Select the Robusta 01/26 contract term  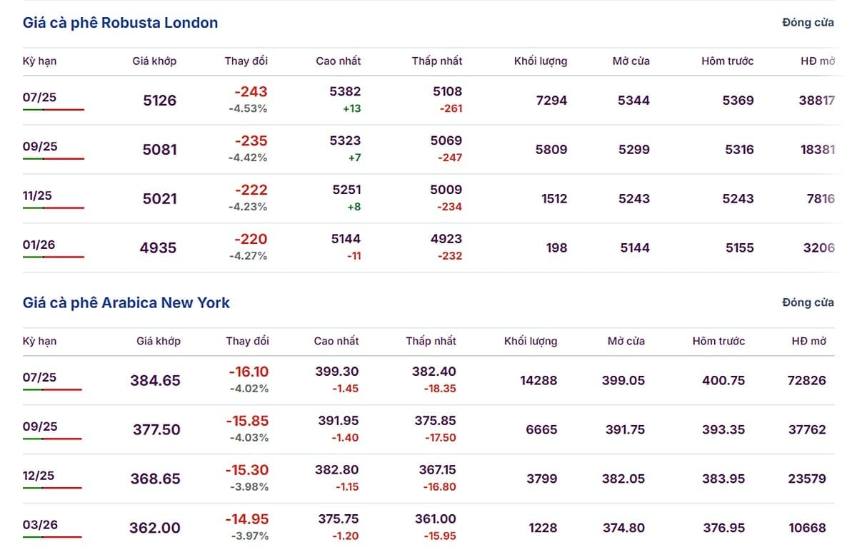39,245
